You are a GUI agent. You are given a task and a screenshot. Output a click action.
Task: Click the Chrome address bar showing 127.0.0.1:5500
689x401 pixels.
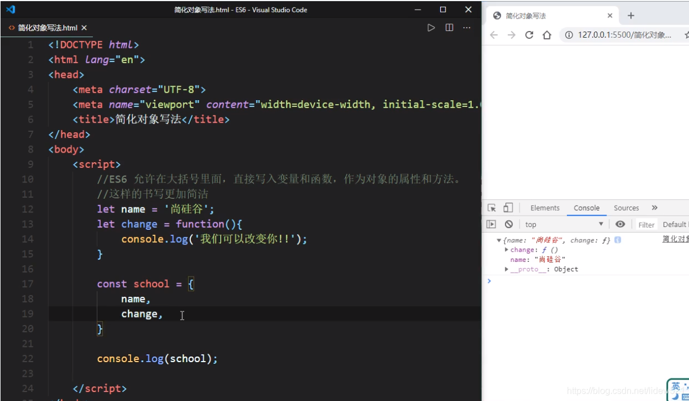pyautogui.click(x=625, y=35)
